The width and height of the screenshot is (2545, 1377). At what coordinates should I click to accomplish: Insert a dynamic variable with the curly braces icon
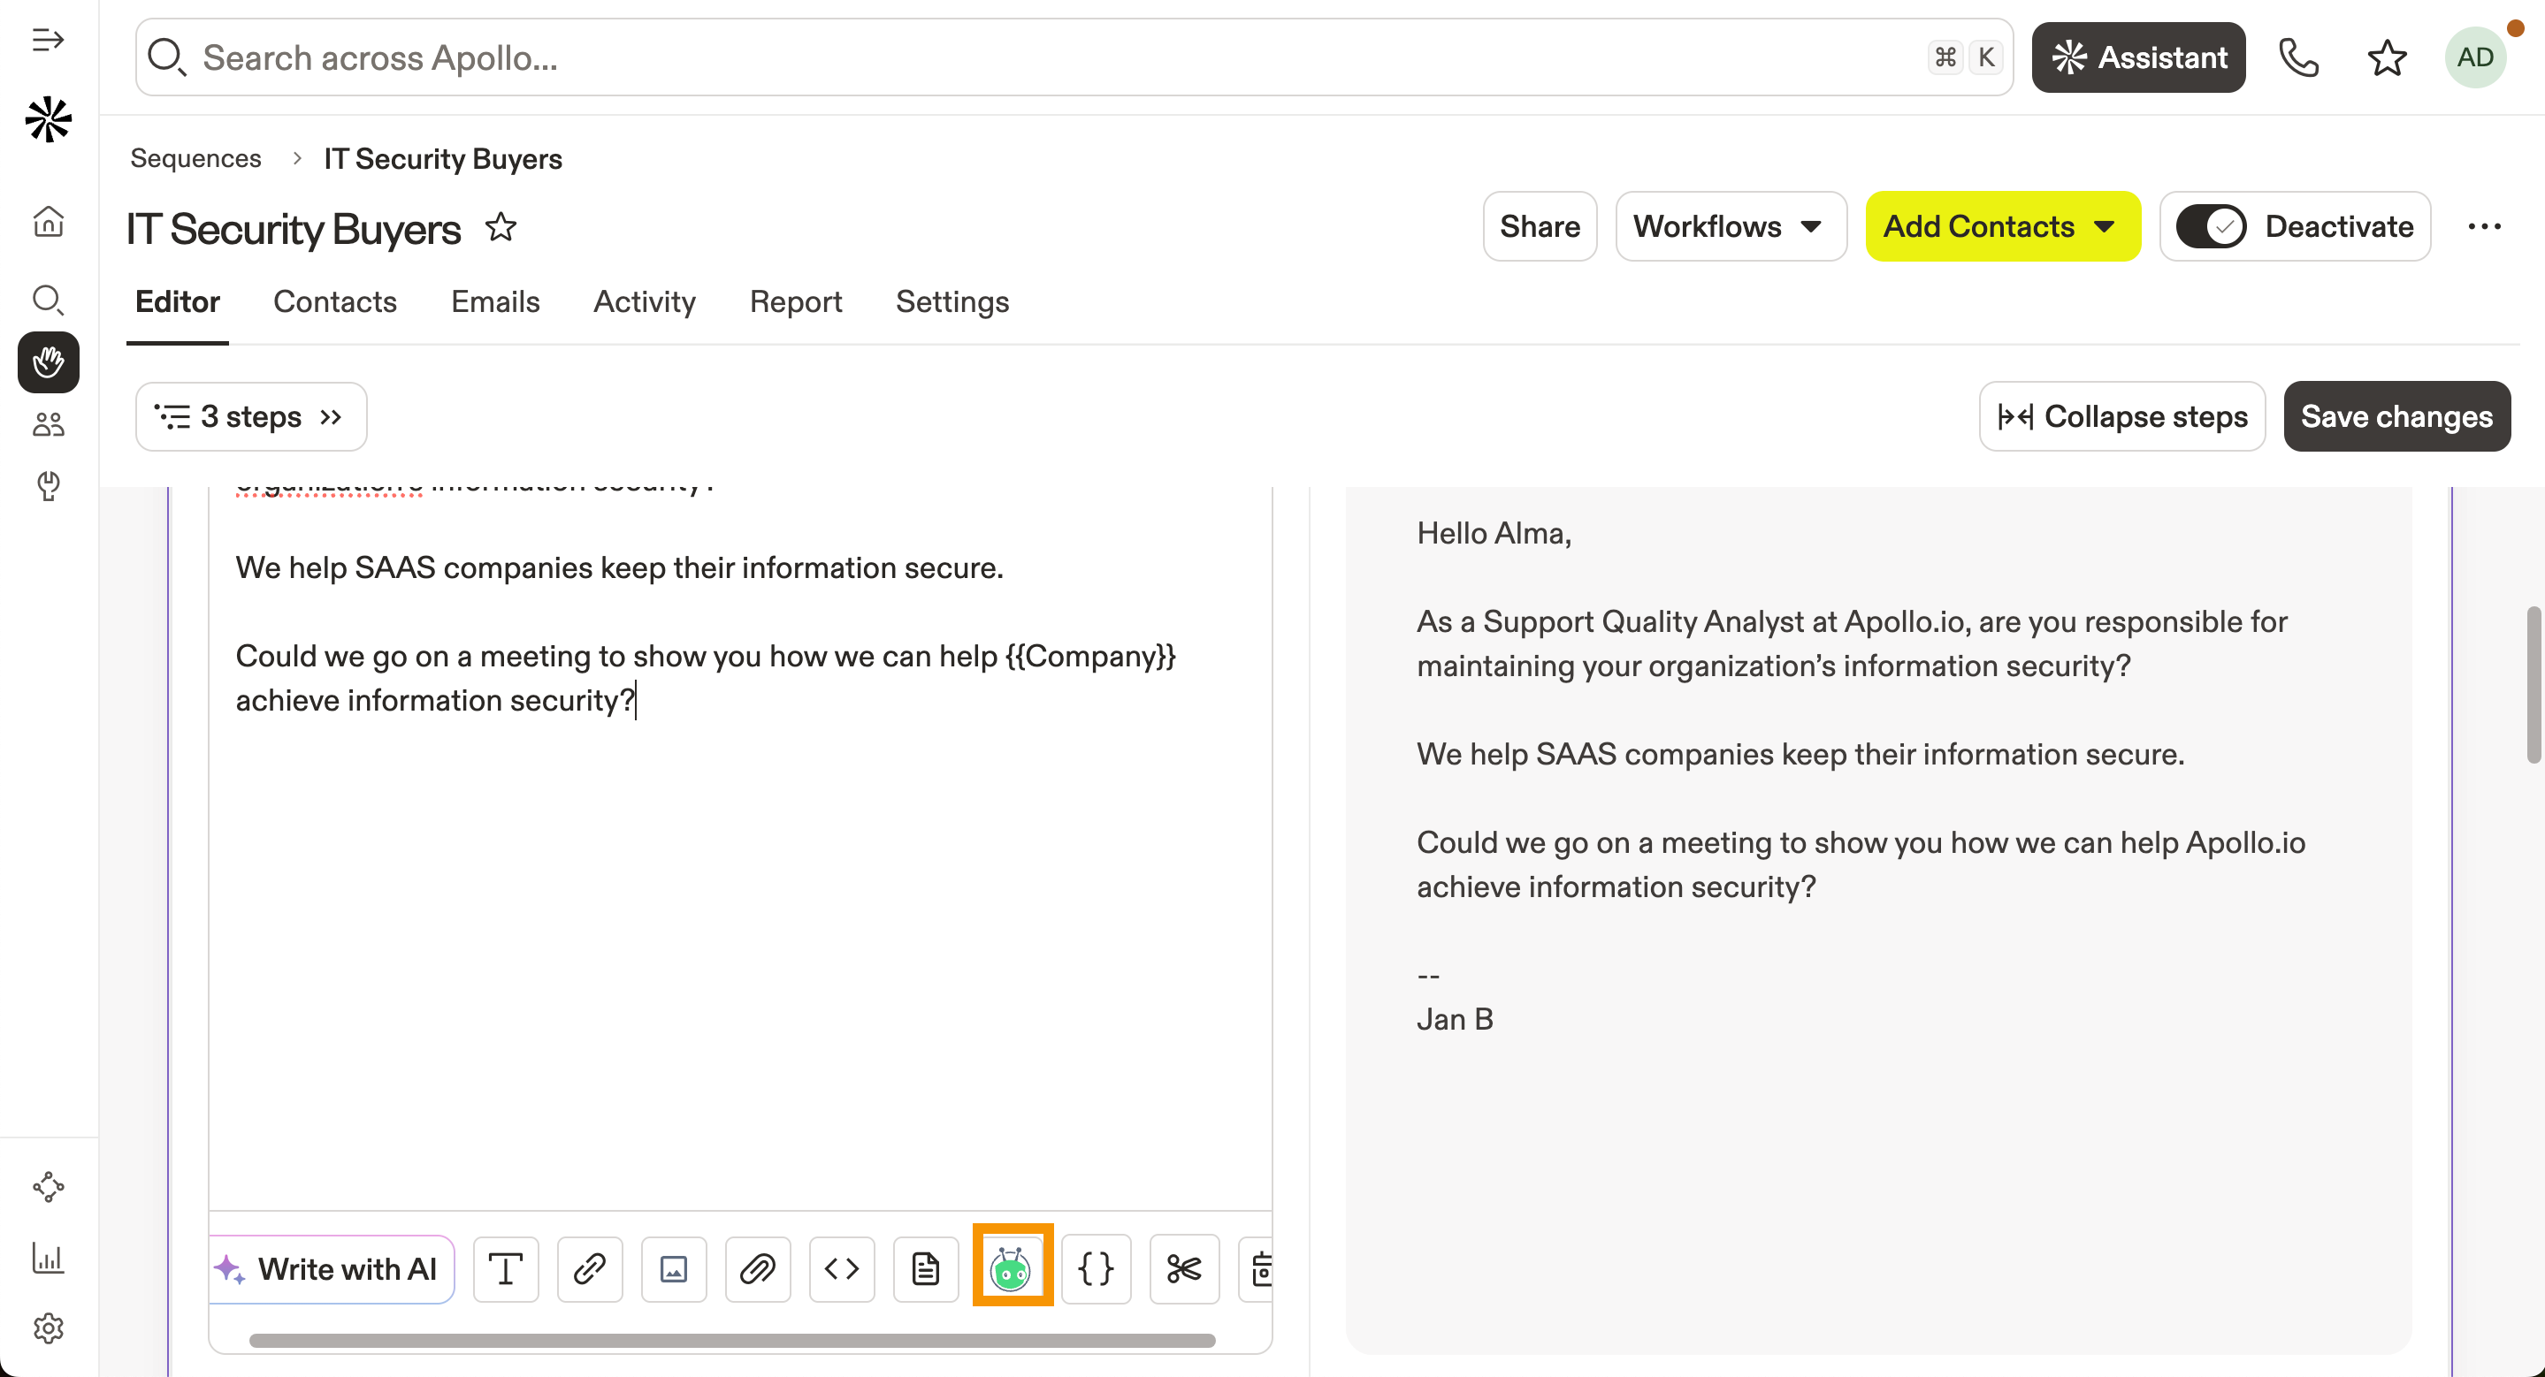(1096, 1268)
